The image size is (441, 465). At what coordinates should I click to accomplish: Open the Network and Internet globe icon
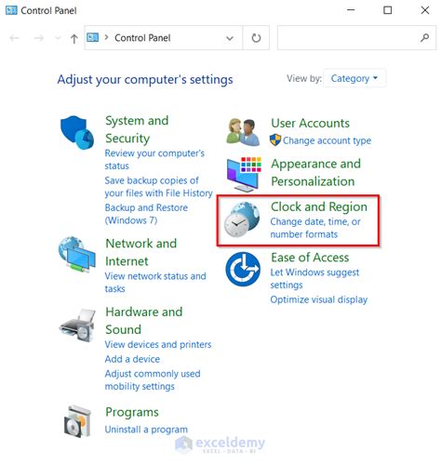[77, 254]
